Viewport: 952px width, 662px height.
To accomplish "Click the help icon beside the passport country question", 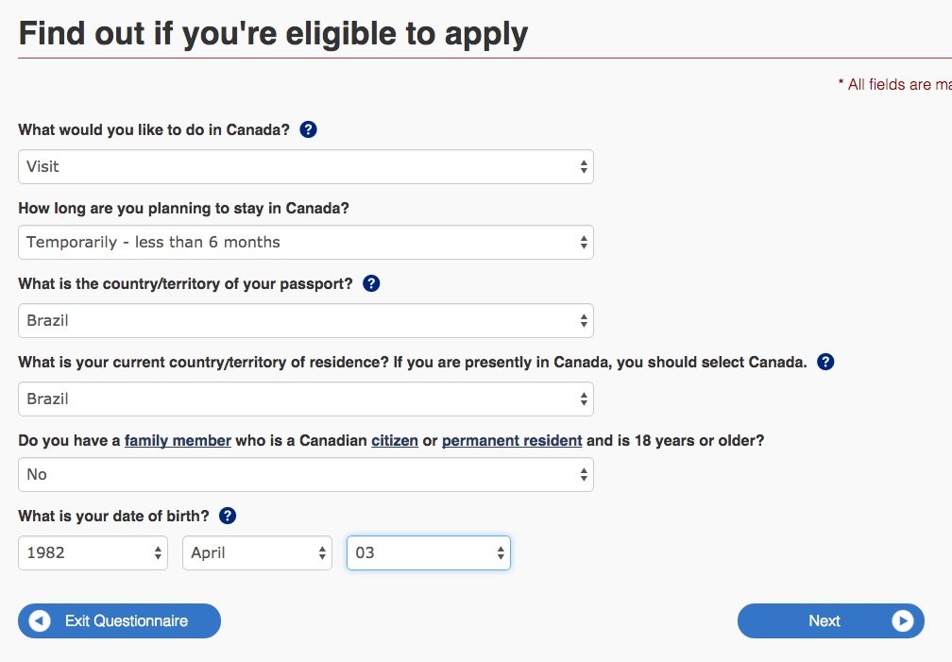I will pyautogui.click(x=371, y=283).
